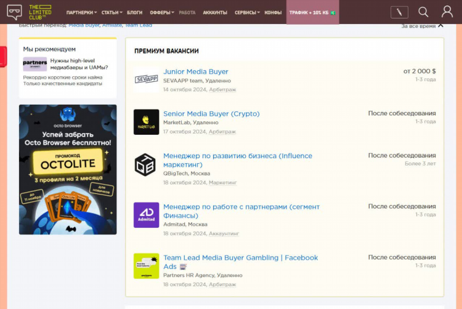Click the partners logo in recommendations
Screen dimensions: 462x309
pyautogui.click(x=34, y=64)
